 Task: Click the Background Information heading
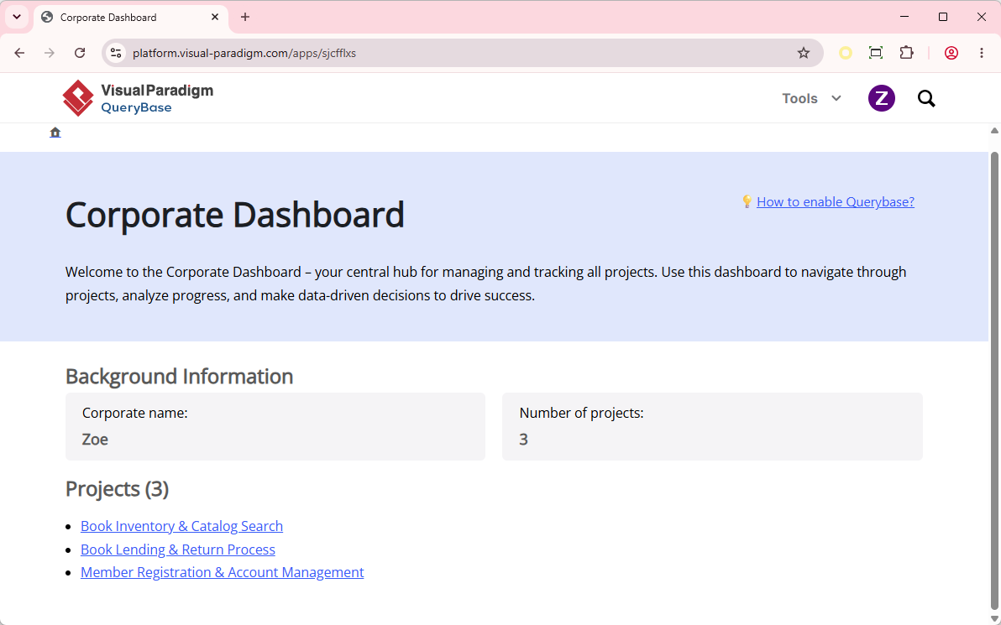[x=180, y=377]
